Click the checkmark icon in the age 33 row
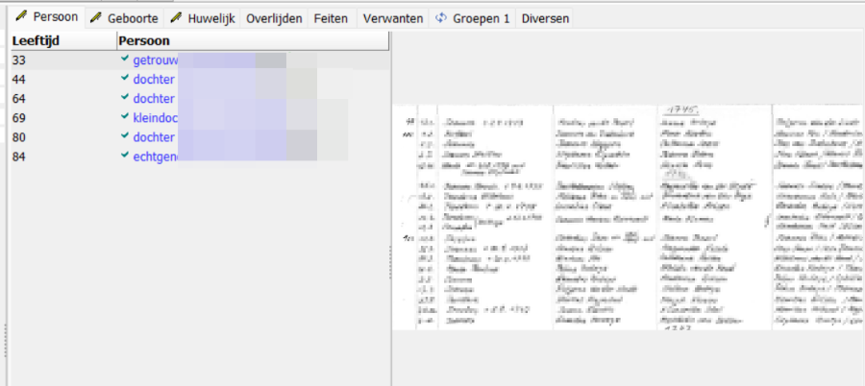This screenshot has width=865, height=386. click(125, 60)
